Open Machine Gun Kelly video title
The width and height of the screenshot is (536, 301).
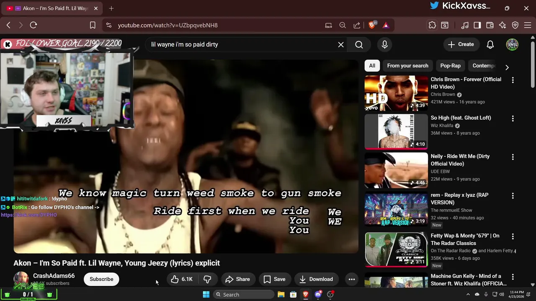(x=469, y=280)
